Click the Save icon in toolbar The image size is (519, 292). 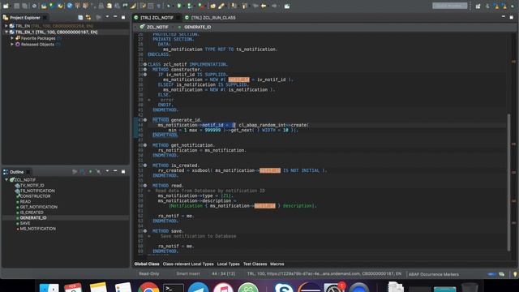[x=16, y=6]
